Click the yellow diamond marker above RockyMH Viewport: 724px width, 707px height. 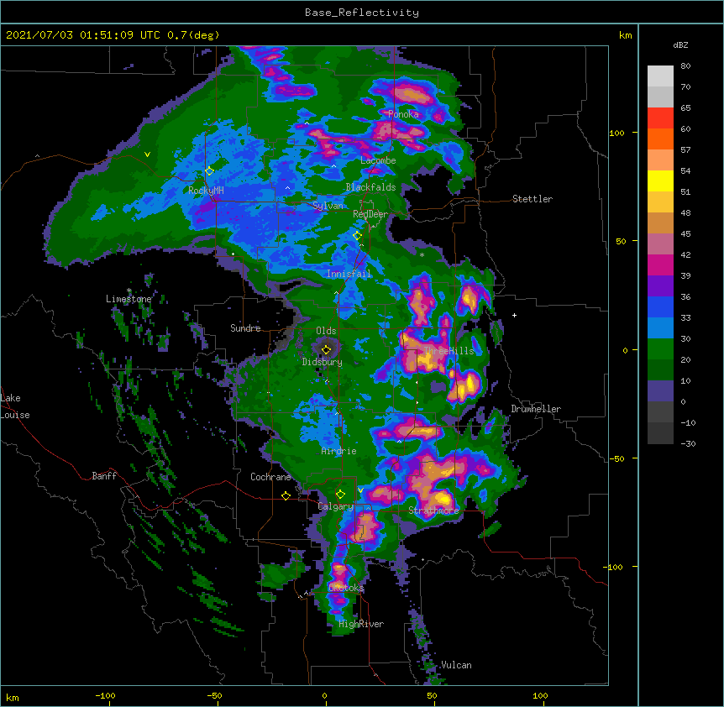click(210, 171)
